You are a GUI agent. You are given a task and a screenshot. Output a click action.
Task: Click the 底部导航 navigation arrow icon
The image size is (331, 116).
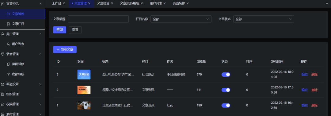click(8, 74)
